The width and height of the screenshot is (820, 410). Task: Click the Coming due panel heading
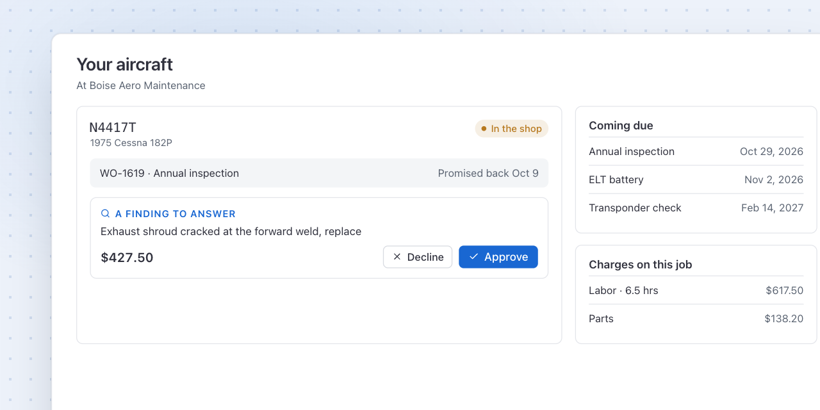[621, 126]
